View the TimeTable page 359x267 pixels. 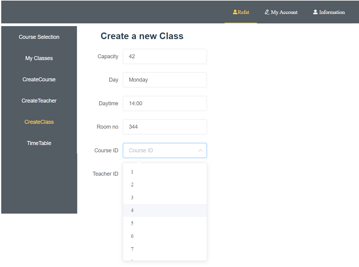[x=39, y=143]
